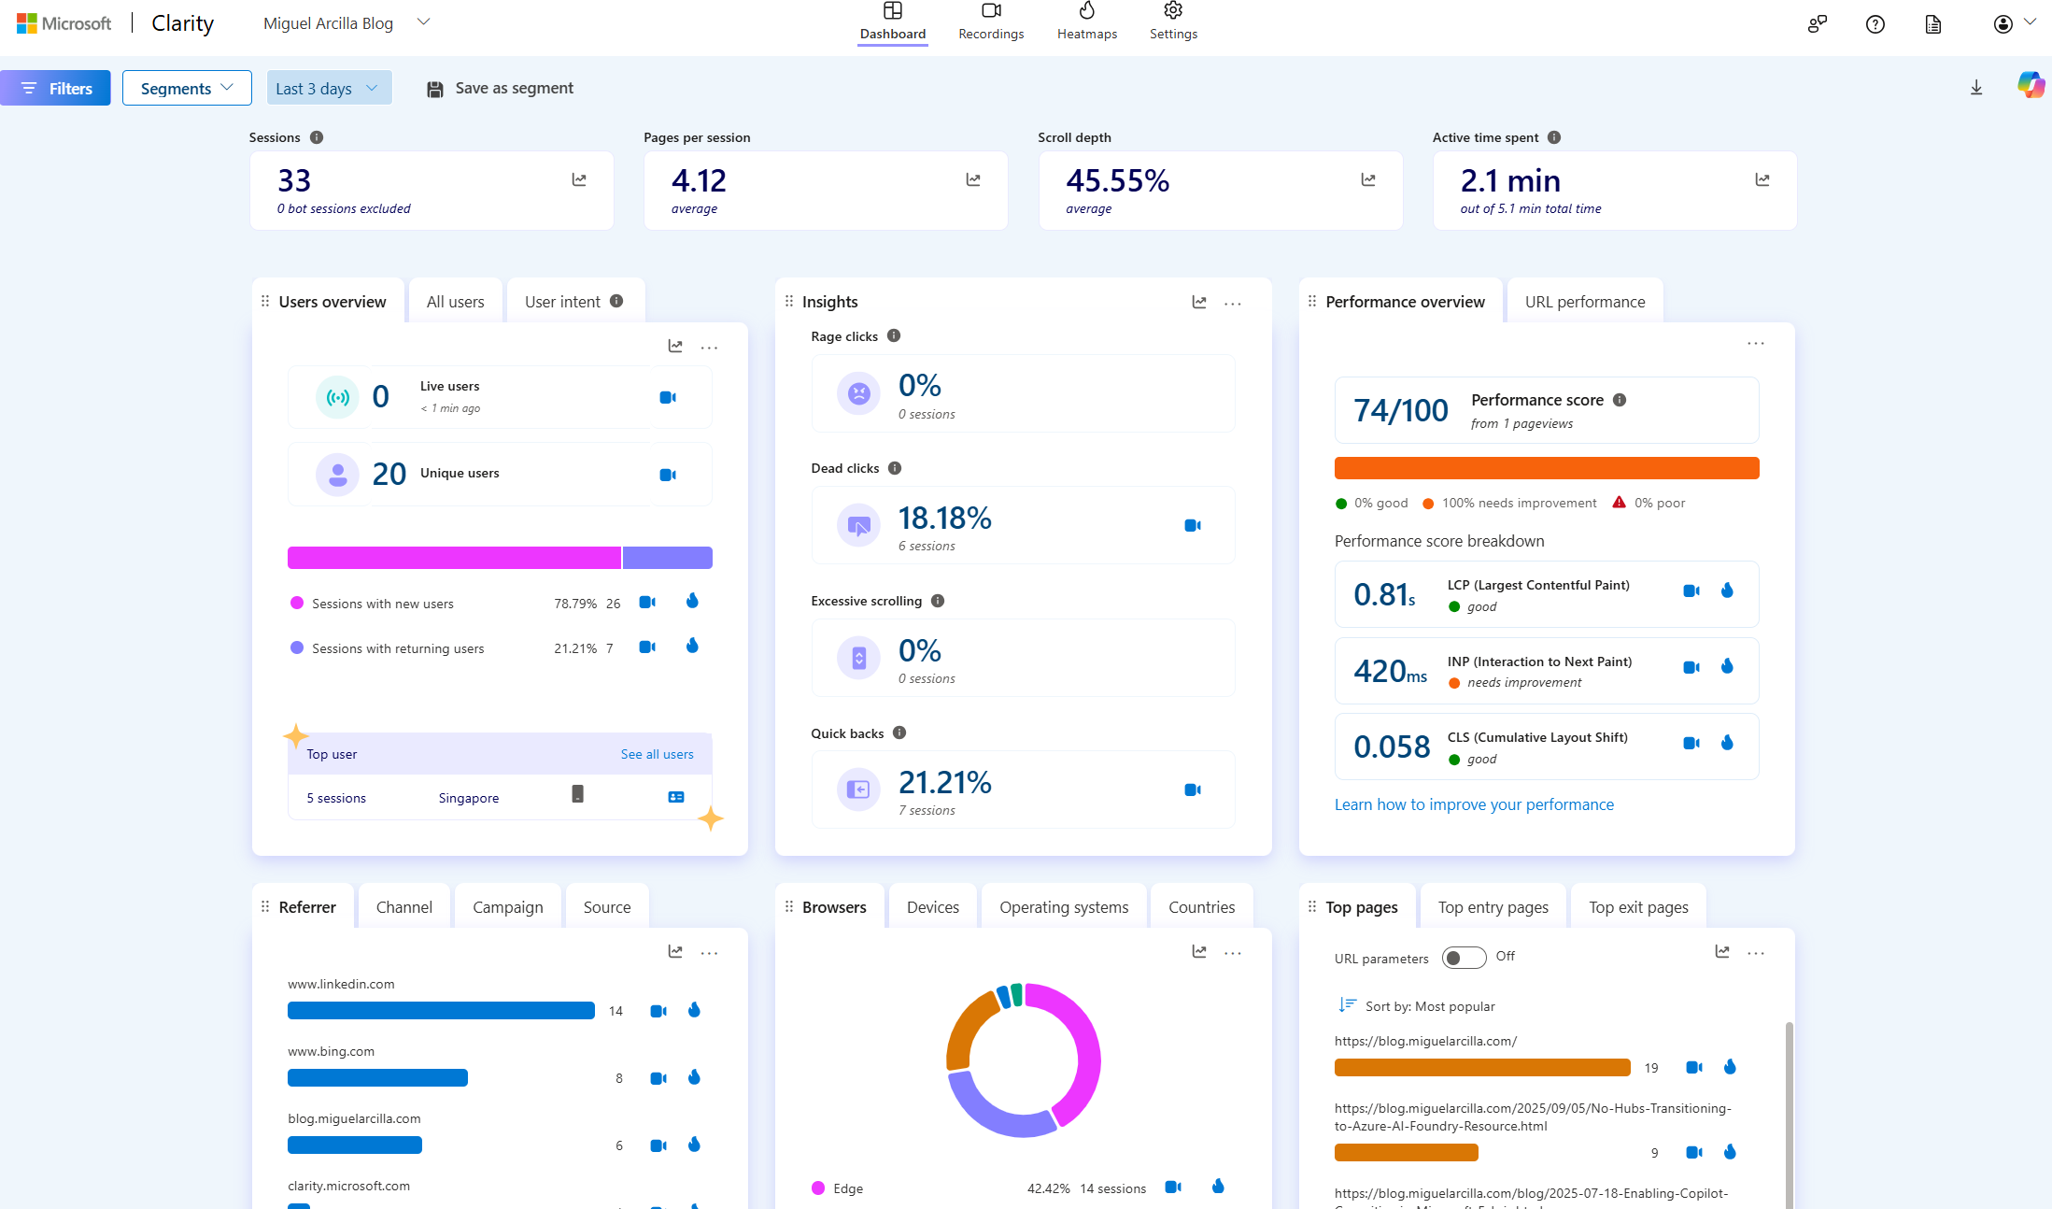Show Scroll depth trend chart icon

[1368, 179]
